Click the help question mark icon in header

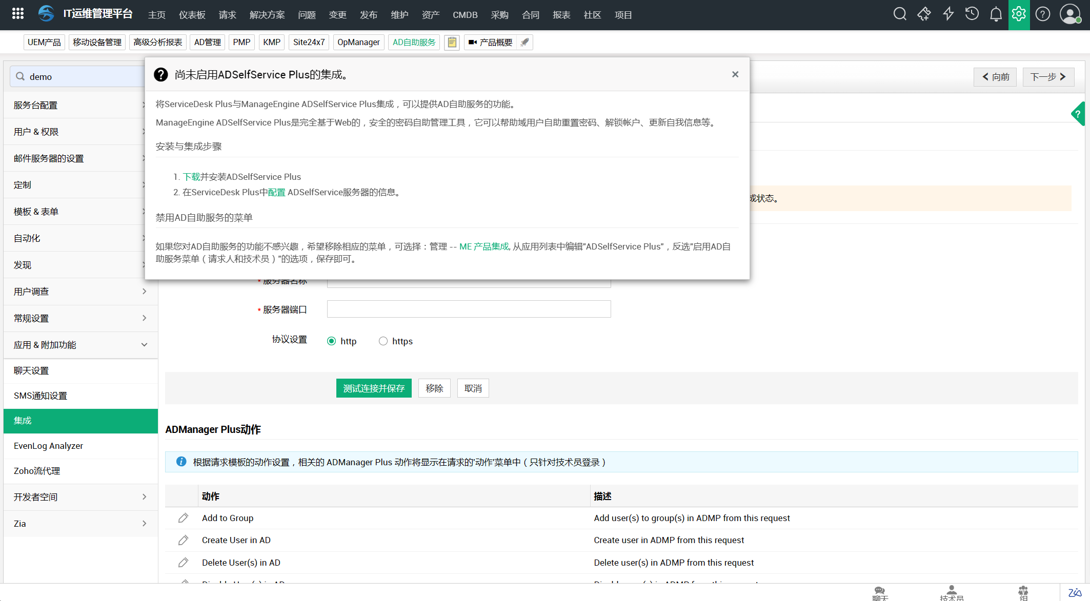pyautogui.click(x=1042, y=14)
